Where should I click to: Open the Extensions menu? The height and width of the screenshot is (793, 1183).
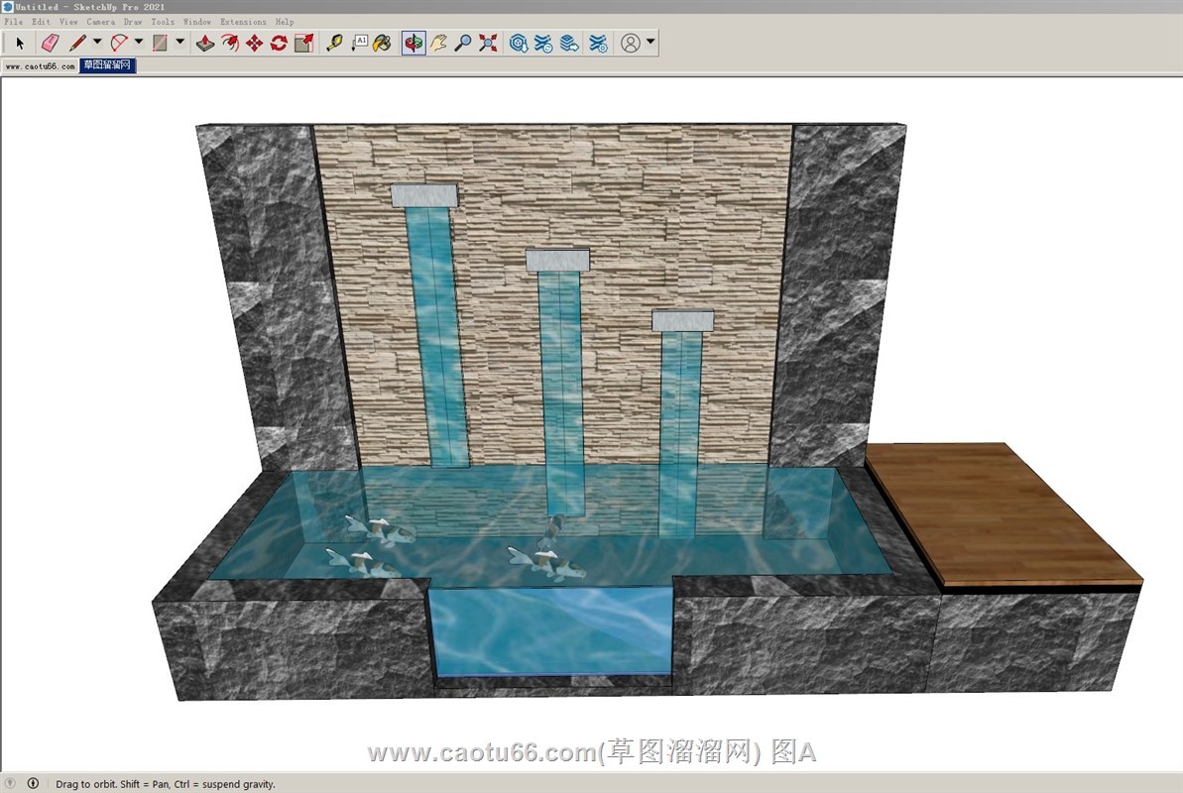(x=243, y=22)
